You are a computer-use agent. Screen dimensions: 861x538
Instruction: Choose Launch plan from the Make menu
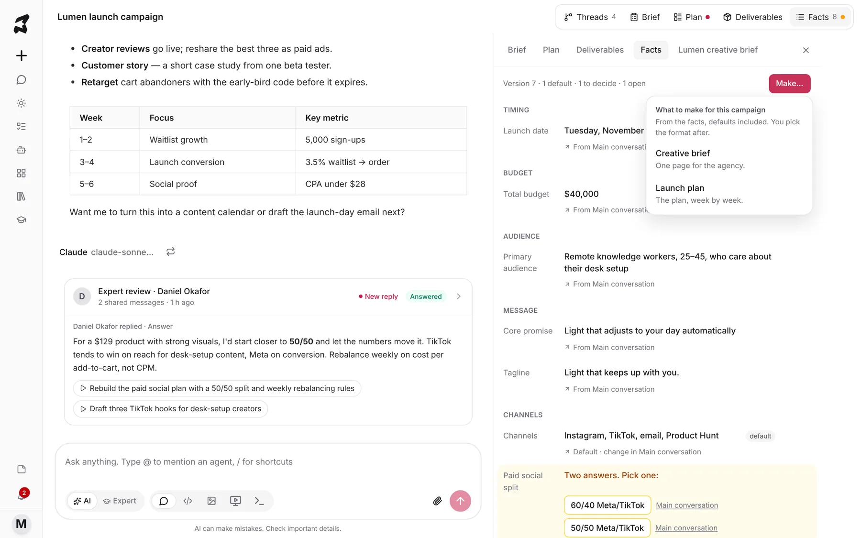[729, 194]
